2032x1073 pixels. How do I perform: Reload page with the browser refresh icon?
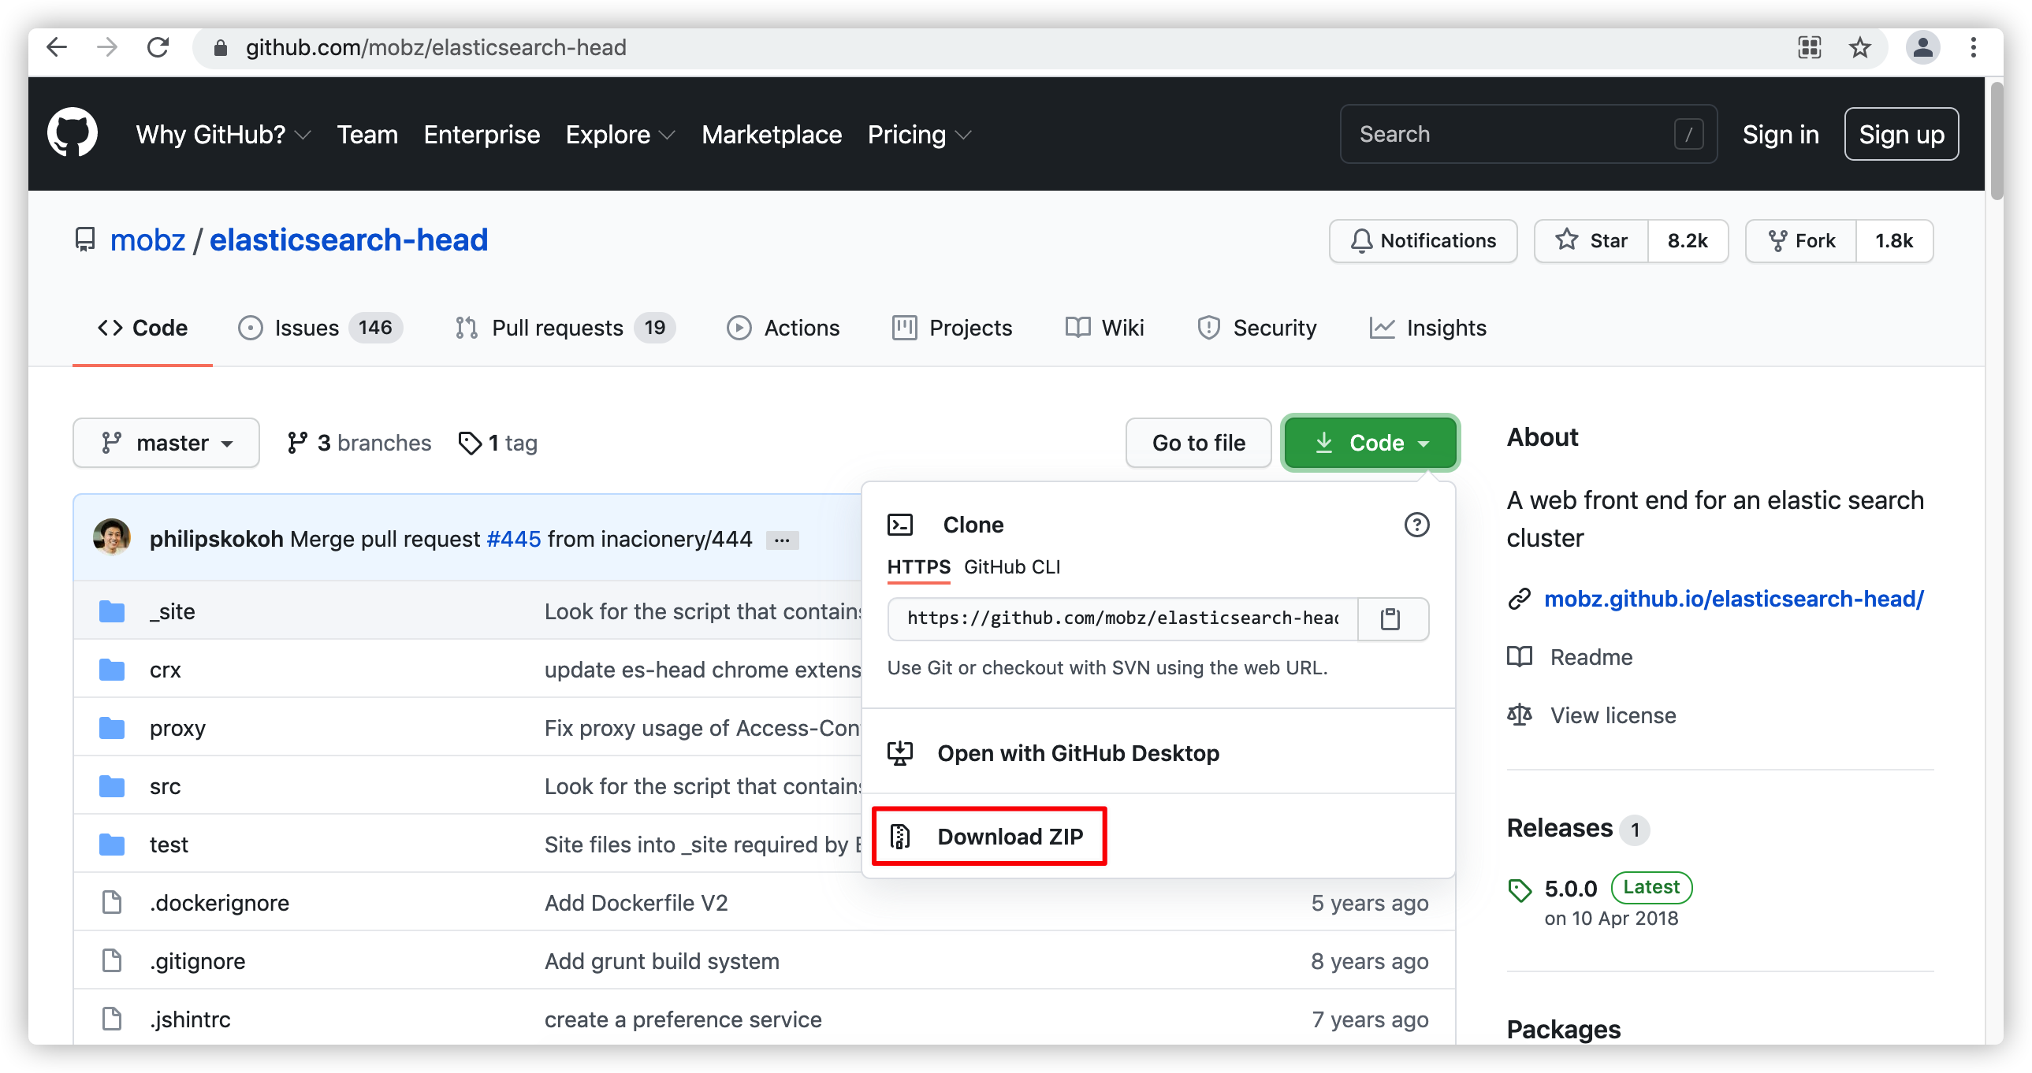(x=158, y=48)
